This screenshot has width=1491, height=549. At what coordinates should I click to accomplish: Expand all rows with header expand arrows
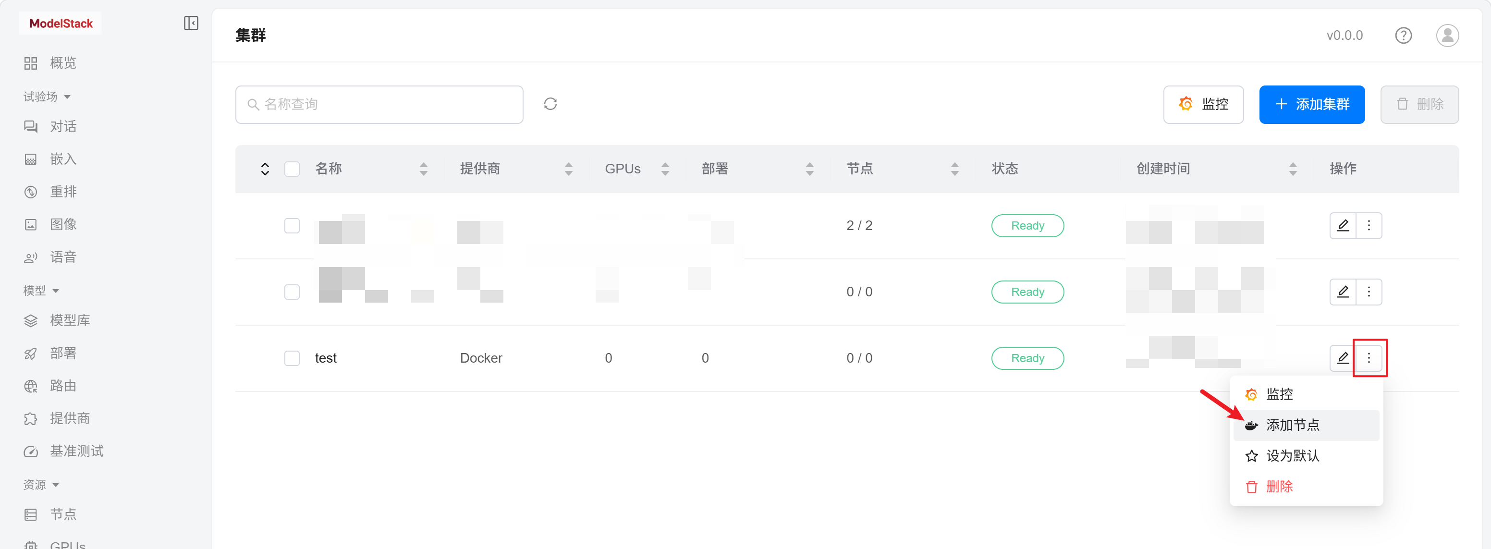pyautogui.click(x=265, y=169)
